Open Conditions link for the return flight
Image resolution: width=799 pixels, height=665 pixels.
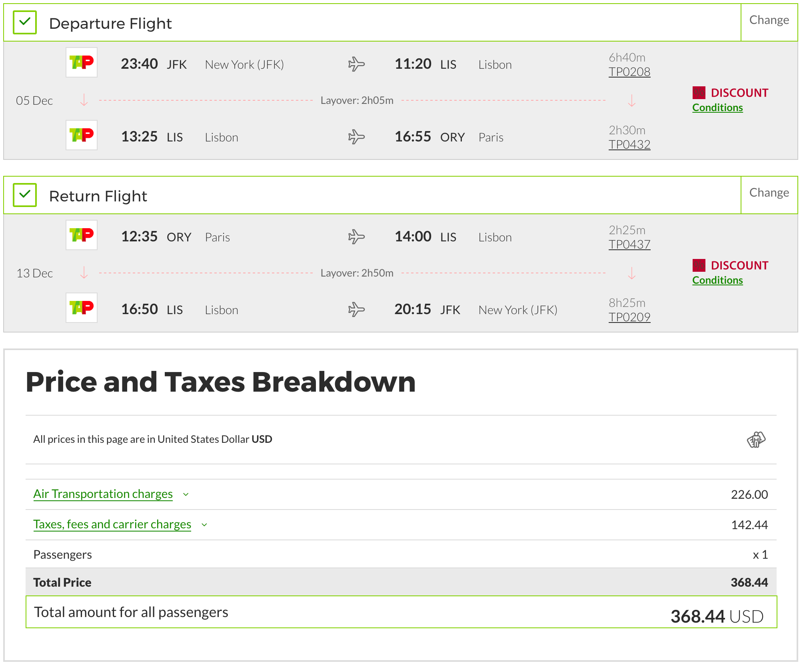pos(717,280)
